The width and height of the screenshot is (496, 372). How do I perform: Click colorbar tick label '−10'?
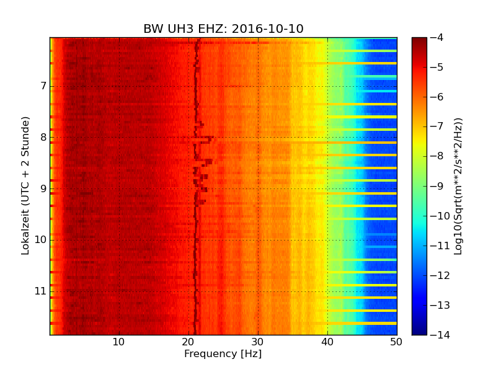click(x=440, y=216)
